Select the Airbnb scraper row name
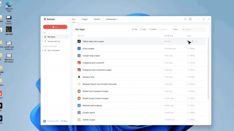This screenshot has height=131, width=234. click(89, 120)
